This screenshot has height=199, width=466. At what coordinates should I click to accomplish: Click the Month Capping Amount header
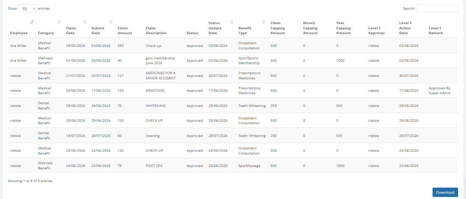310,28
